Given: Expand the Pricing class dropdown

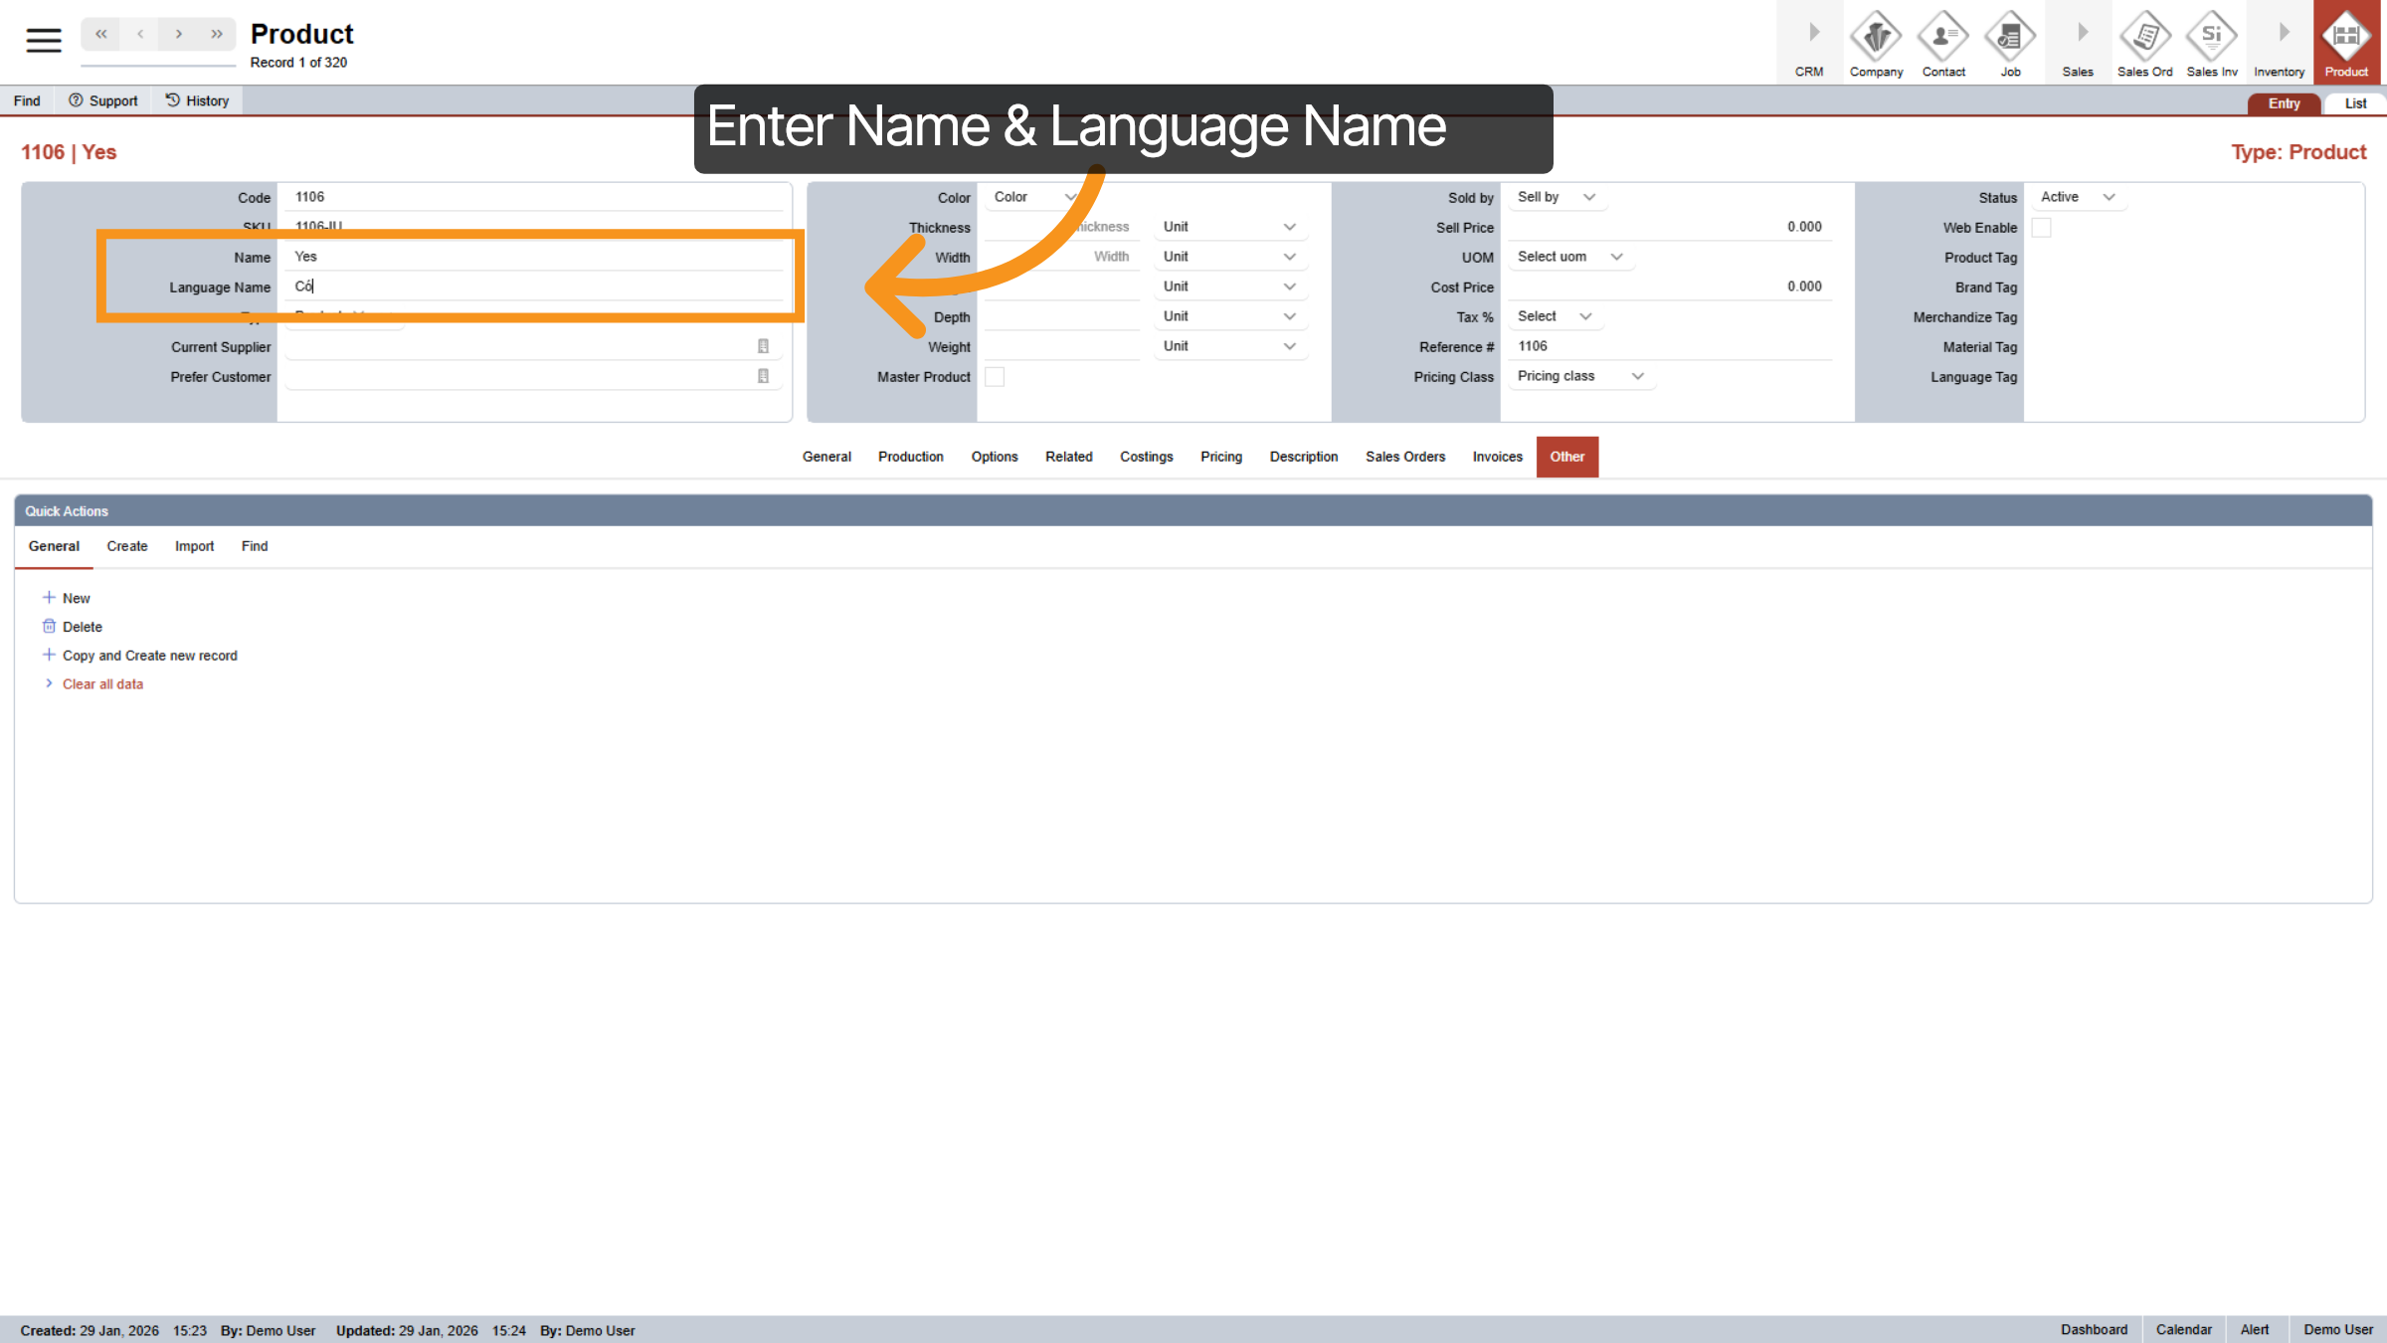Looking at the screenshot, I should point(1579,376).
